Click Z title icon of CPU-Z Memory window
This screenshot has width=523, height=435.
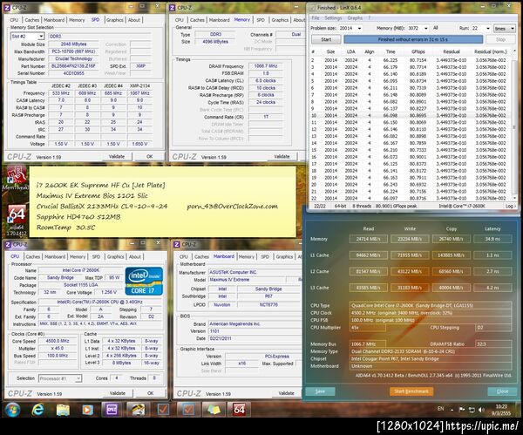[172, 8]
